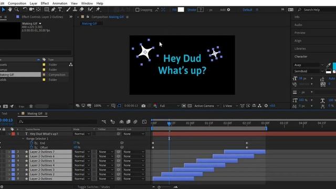
Task: Enable Frame Blending icon in timeline
Action: pyautogui.click(x=128, y=122)
